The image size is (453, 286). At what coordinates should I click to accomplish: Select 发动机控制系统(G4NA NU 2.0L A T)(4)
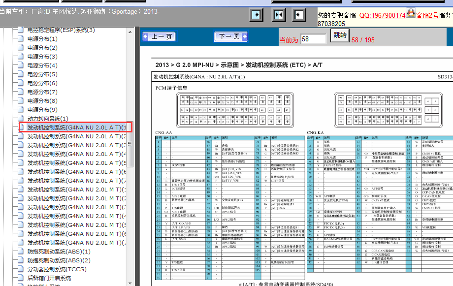pyautogui.click(x=76, y=154)
